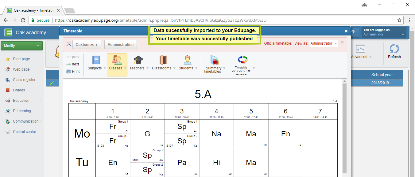Go to next timetable
The height and width of the screenshot is (177, 415).
[73, 64]
